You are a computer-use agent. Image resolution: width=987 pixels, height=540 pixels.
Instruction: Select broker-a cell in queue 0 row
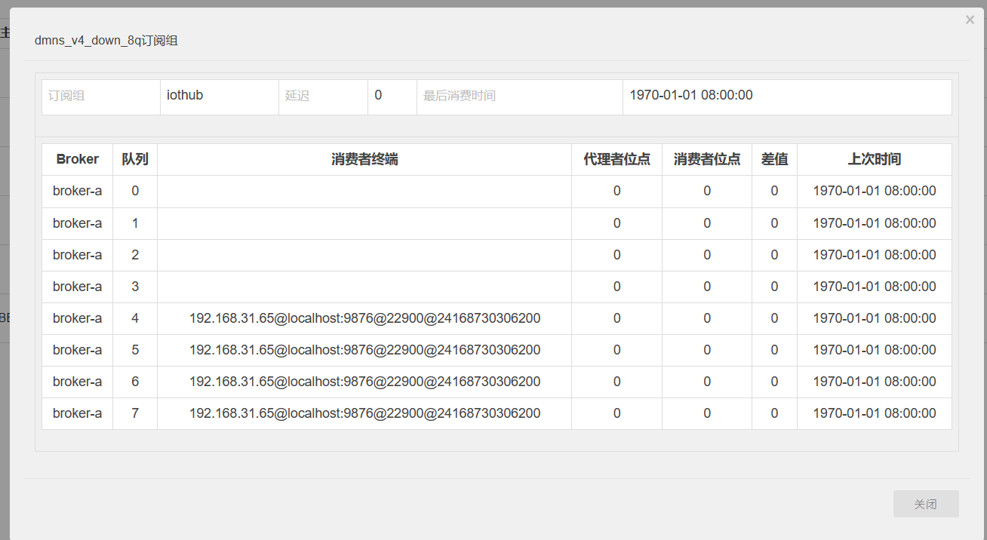(78, 192)
